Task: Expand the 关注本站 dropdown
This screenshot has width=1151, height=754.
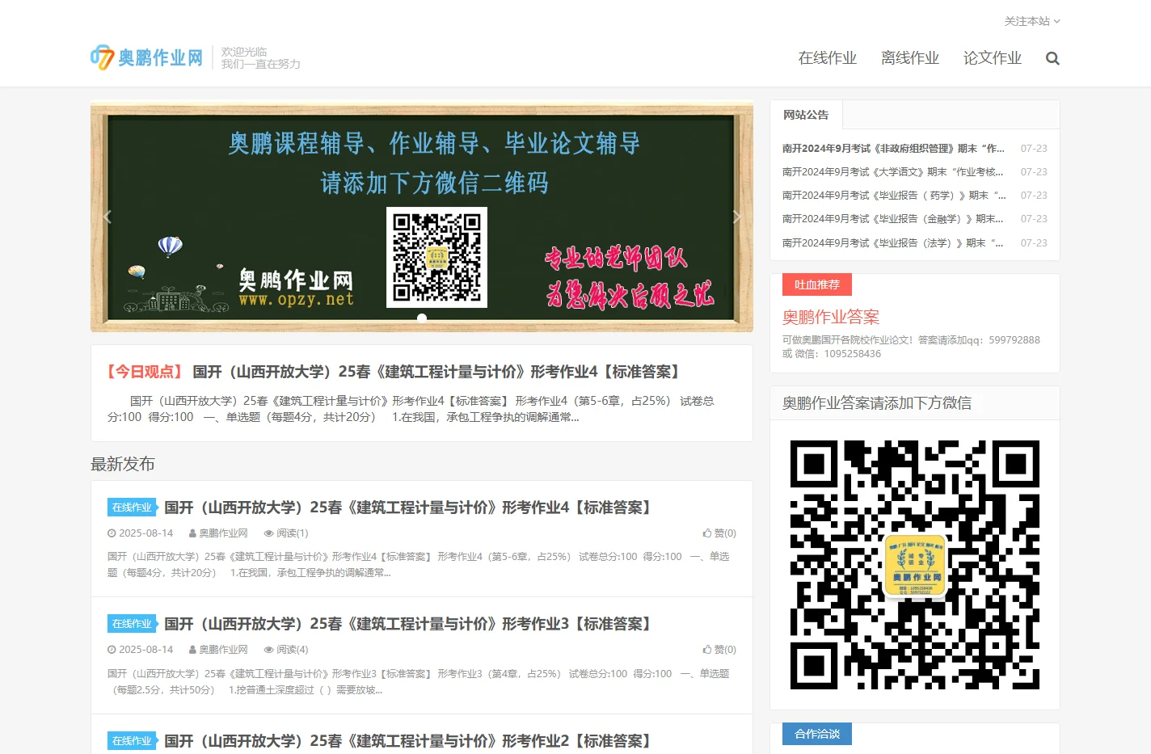Action: pyautogui.click(x=1032, y=21)
